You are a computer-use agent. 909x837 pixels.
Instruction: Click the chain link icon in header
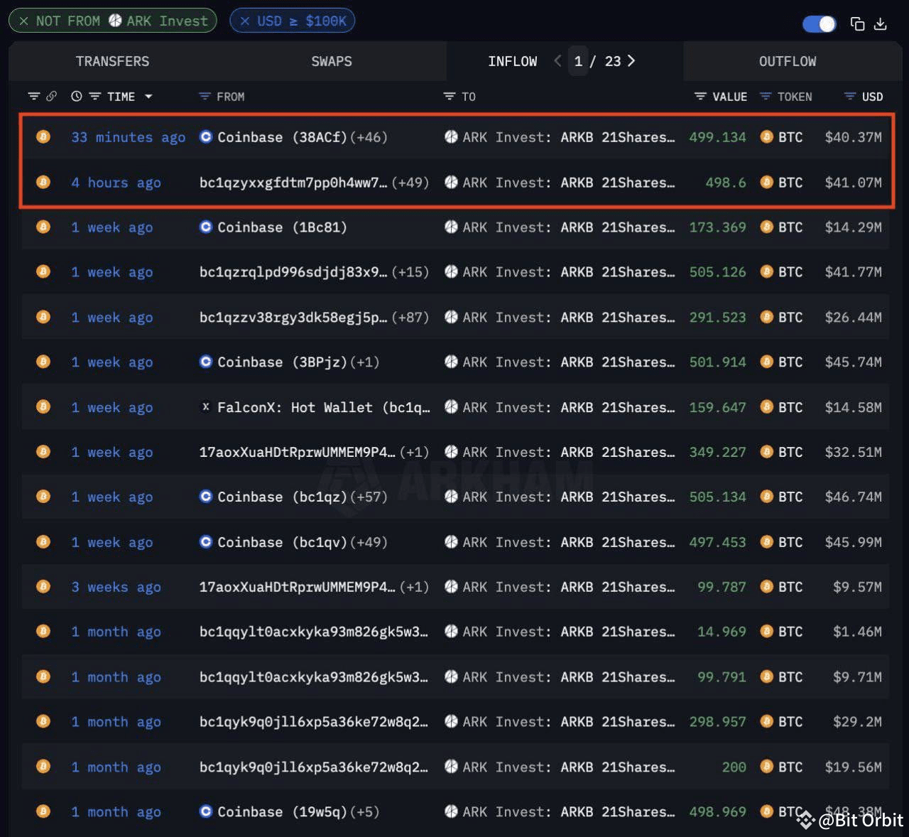[51, 96]
